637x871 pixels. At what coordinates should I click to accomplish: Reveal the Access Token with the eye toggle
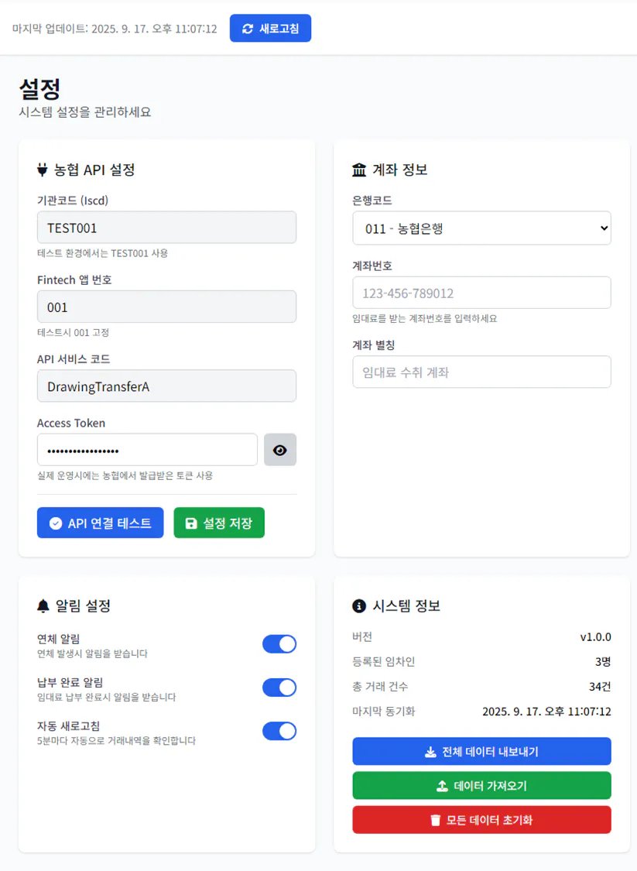click(x=279, y=450)
